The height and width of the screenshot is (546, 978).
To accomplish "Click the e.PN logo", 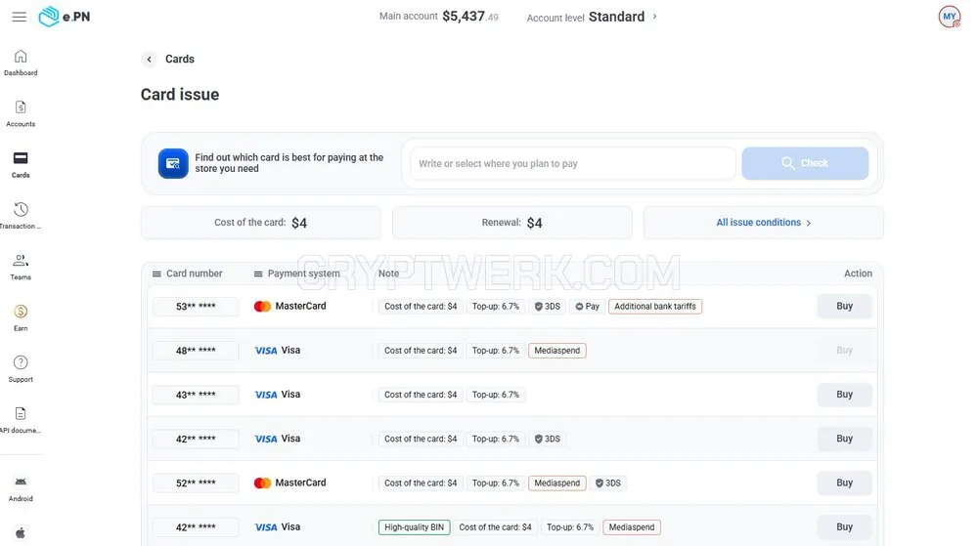I will pos(65,17).
